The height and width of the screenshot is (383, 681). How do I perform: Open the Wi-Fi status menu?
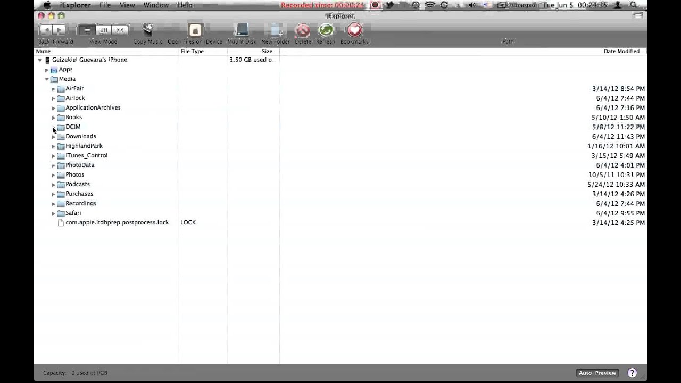[430, 5]
